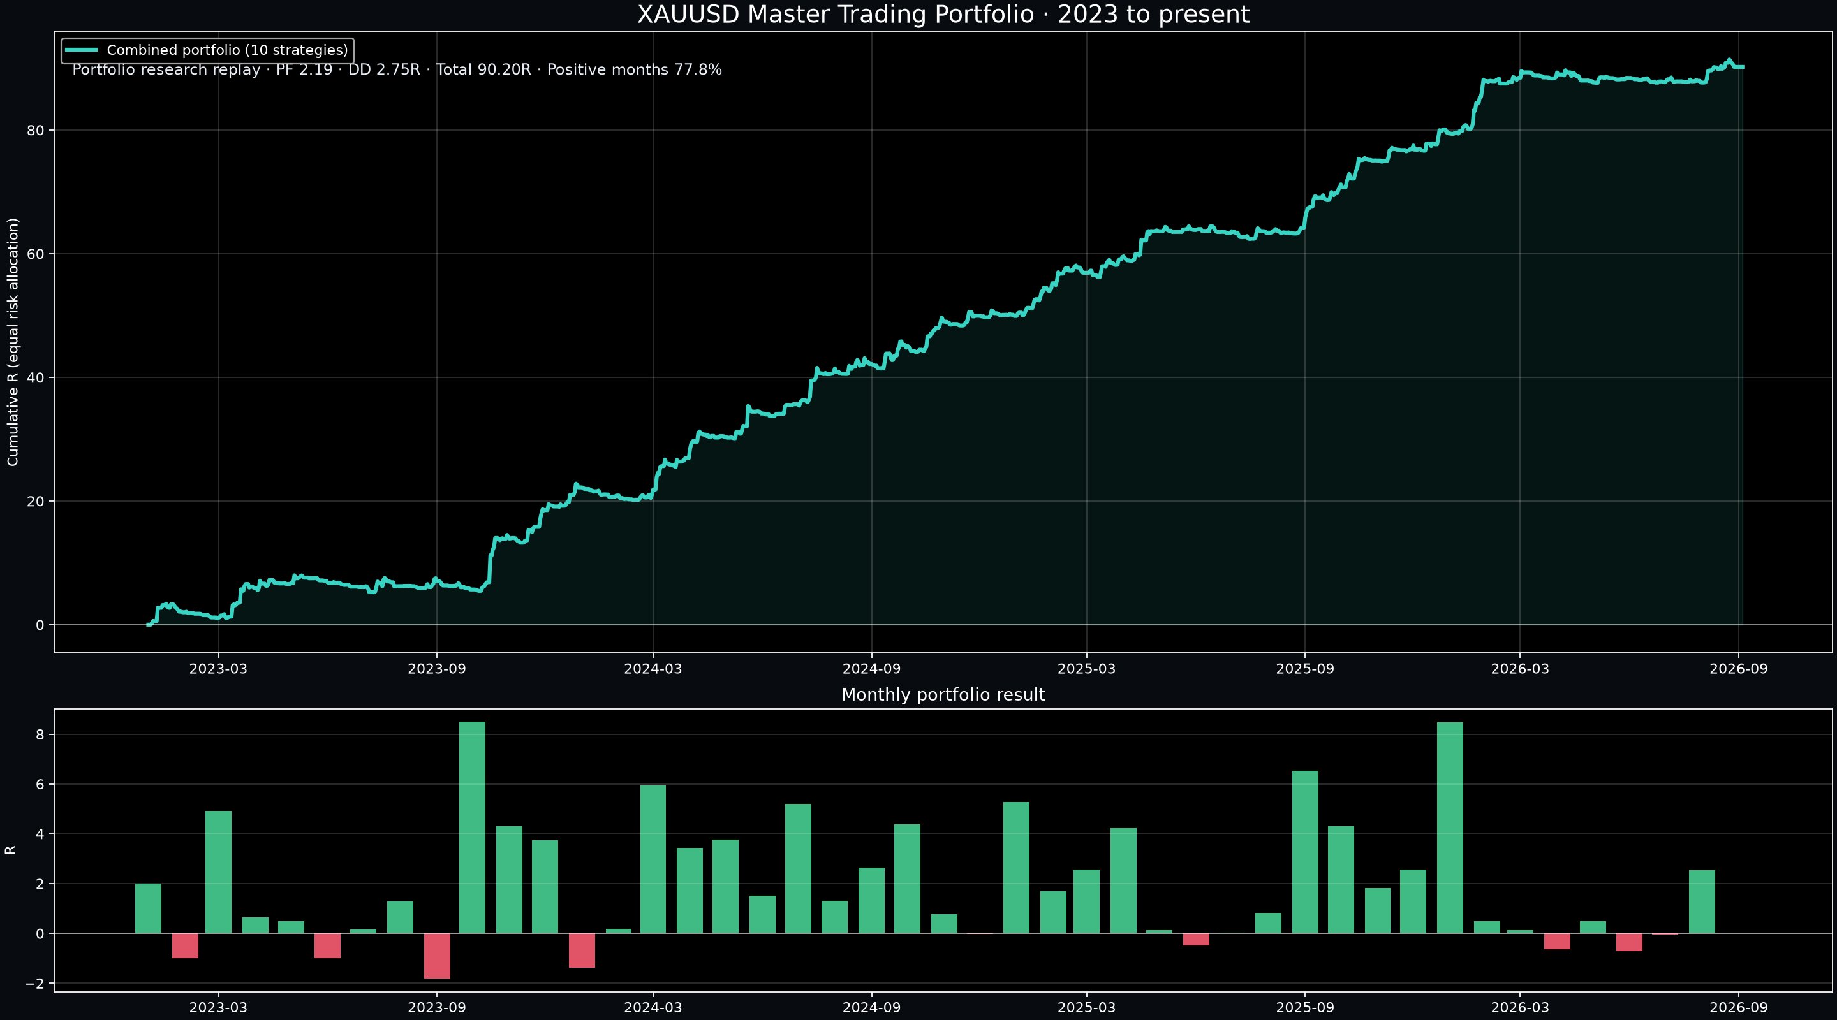Click the end of the teal equity curve

[1742, 67]
